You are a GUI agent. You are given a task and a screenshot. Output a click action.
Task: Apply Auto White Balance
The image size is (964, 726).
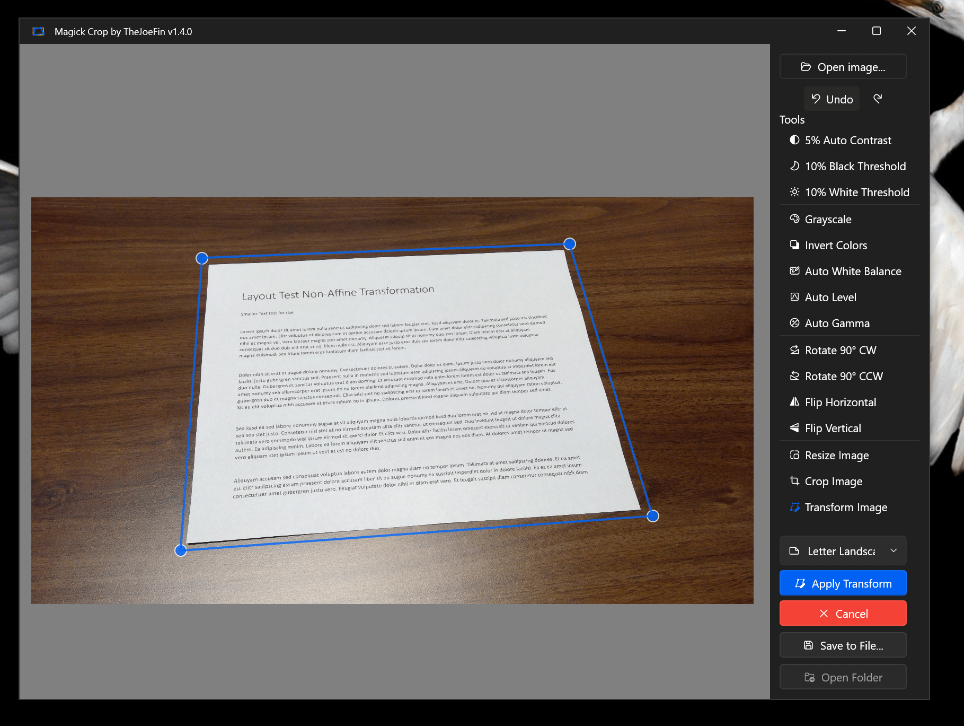(x=852, y=272)
